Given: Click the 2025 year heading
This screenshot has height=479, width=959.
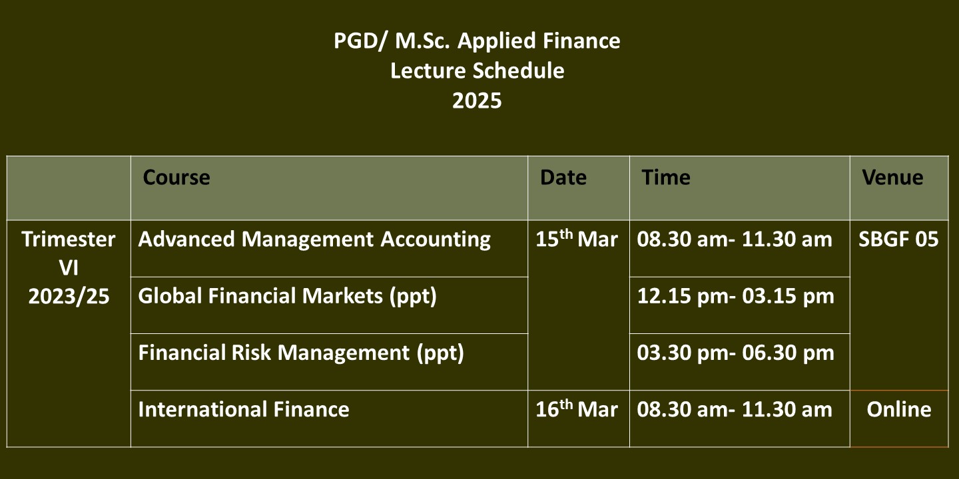Looking at the screenshot, I should click(477, 100).
